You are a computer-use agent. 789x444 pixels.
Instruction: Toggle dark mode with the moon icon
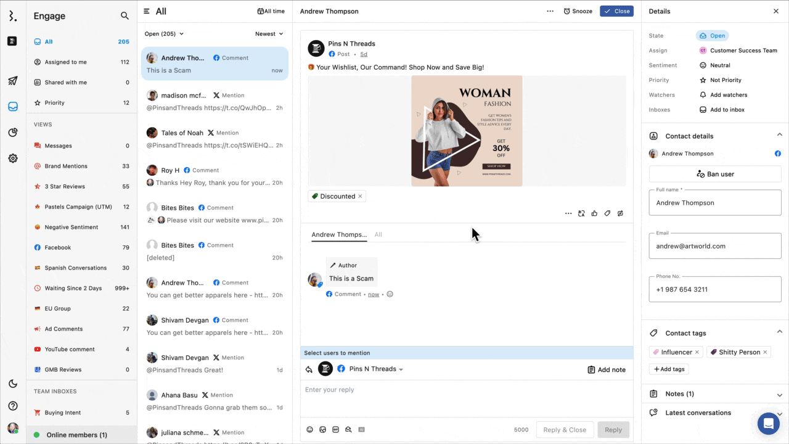point(12,384)
